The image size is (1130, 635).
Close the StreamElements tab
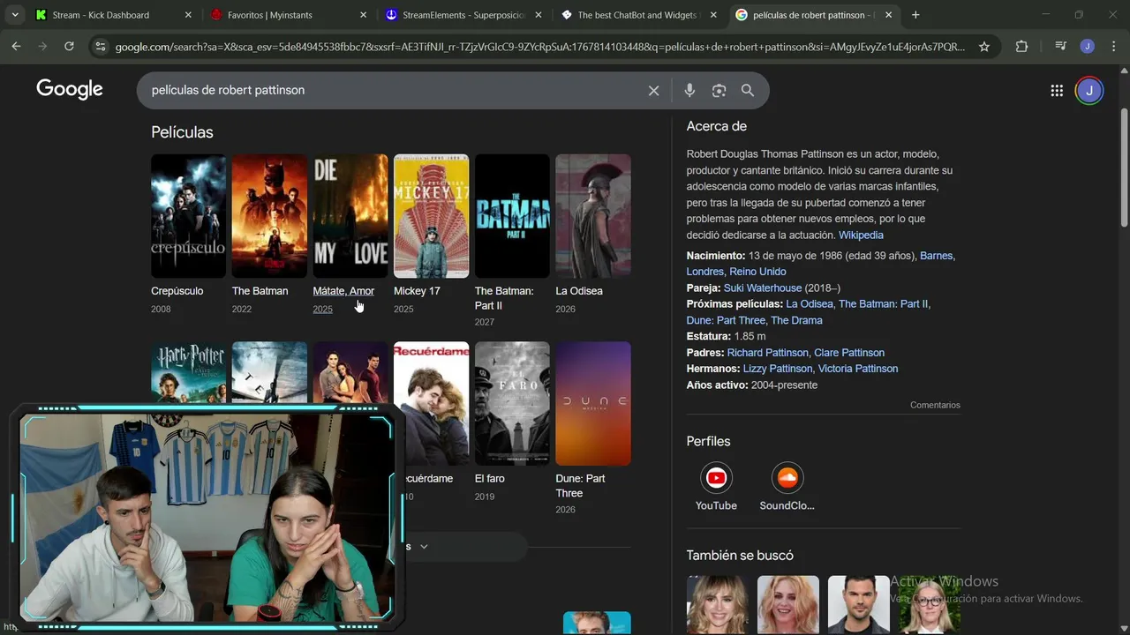tap(539, 15)
